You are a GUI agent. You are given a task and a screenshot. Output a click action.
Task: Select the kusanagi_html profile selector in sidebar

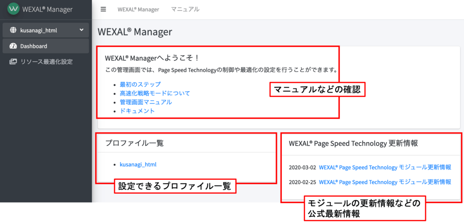46,30
